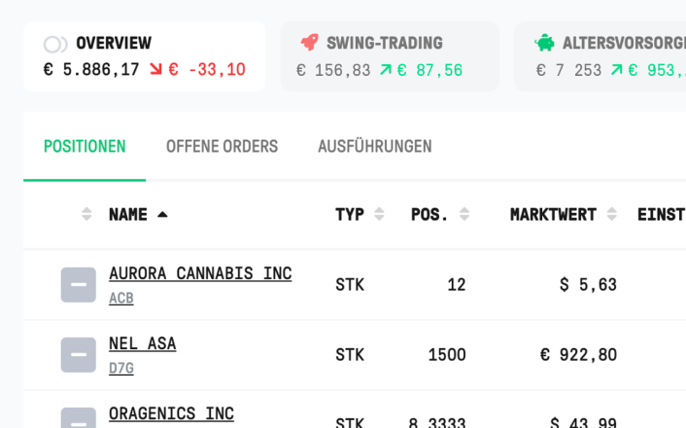Click the overview circles icon

pyautogui.click(x=55, y=44)
